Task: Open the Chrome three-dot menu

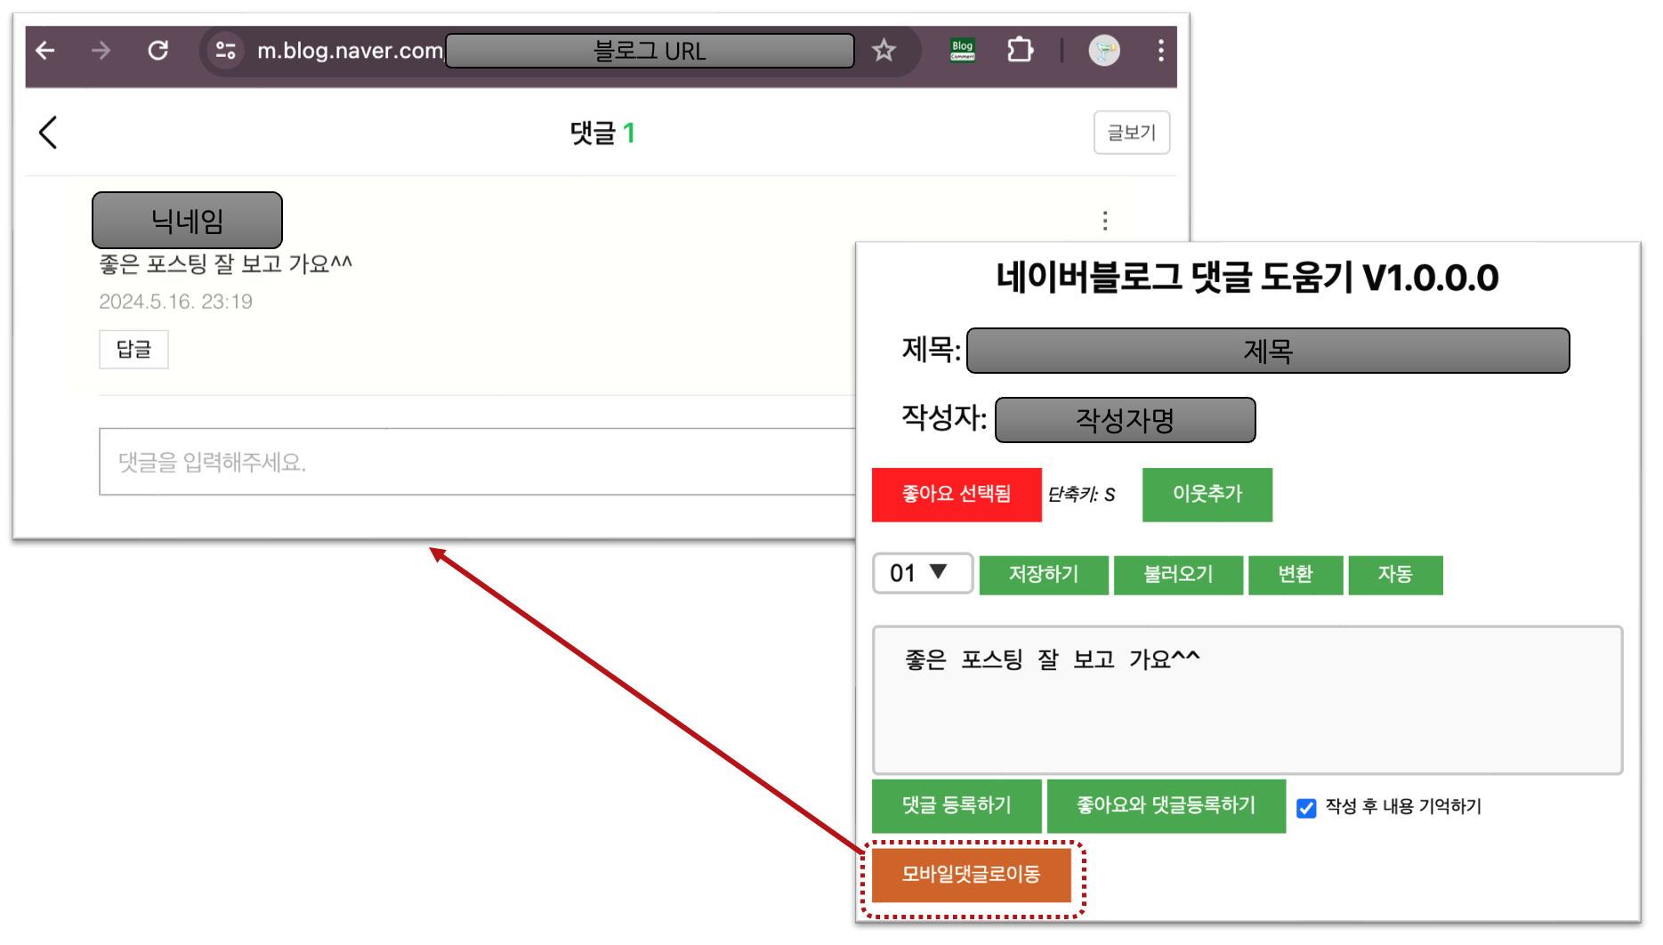Action: pos(1160,51)
